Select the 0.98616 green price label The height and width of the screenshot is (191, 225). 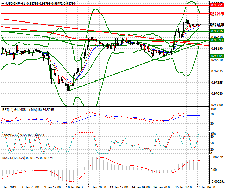(217, 31)
